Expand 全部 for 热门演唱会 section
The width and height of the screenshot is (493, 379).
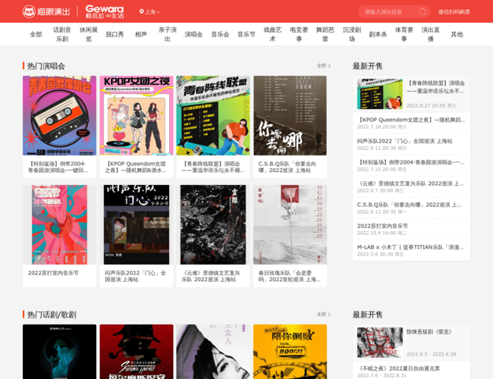[323, 66]
